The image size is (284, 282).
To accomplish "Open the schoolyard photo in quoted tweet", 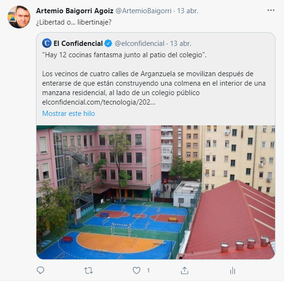I will tap(156, 192).
